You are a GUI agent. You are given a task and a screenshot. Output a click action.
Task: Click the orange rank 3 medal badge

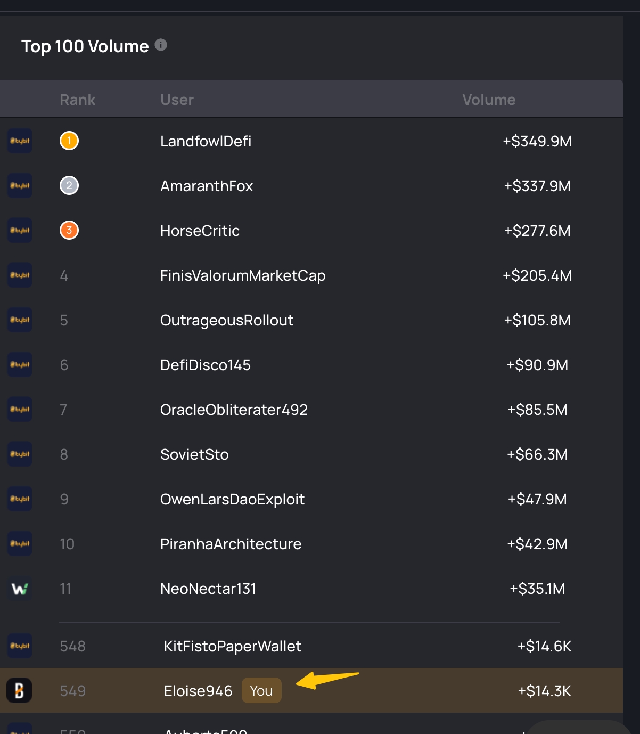pos(69,231)
